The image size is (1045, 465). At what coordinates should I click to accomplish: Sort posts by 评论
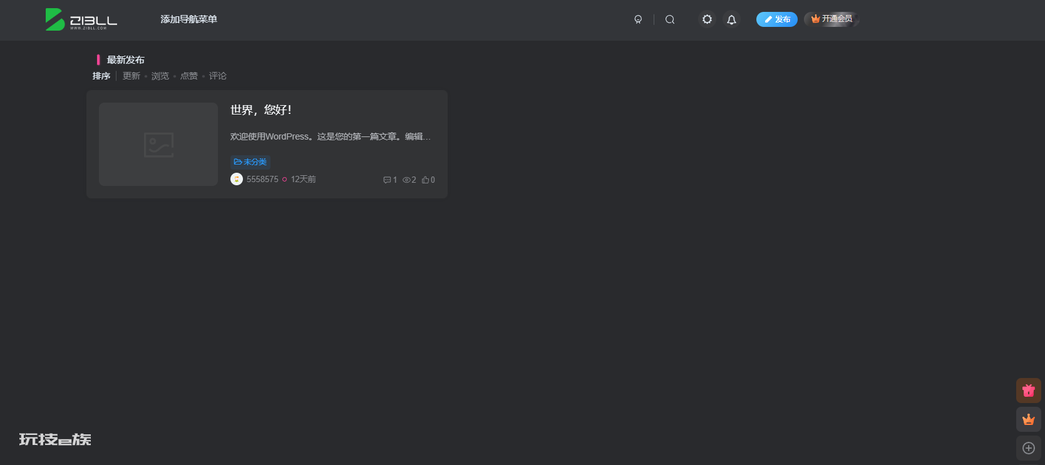point(218,76)
